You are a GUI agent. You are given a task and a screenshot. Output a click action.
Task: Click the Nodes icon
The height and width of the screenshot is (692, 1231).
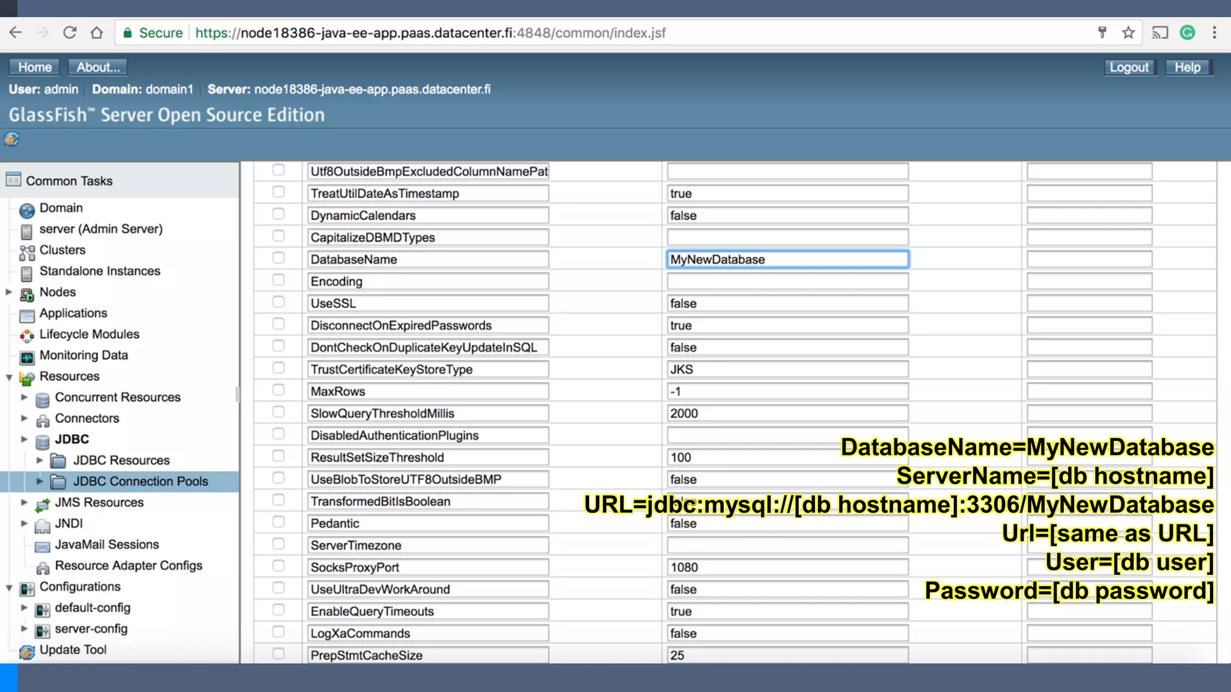click(27, 294)
